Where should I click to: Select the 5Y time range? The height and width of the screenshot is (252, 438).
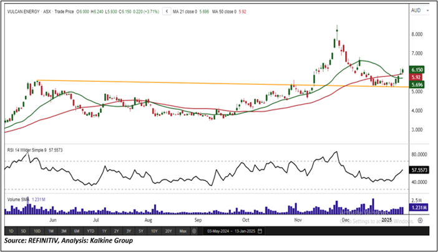point(141,231)
